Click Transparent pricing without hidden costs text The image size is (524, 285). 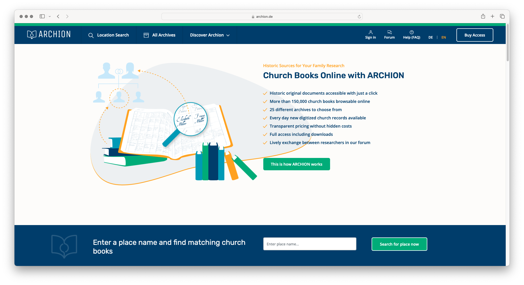point(311,126)
